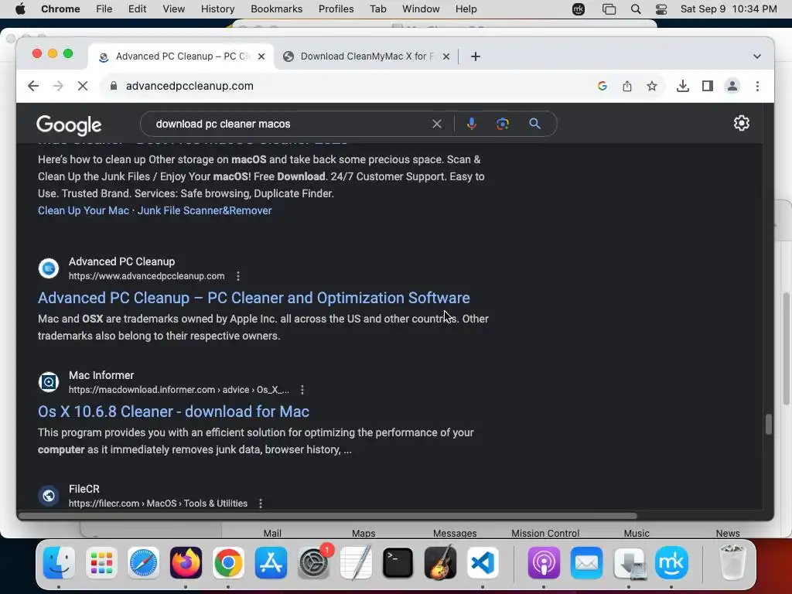Click the magnifier search button
Screen dimensions: 792x594
(x=534, y=124)
